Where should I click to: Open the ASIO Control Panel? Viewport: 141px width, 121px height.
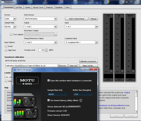point(77,19)
